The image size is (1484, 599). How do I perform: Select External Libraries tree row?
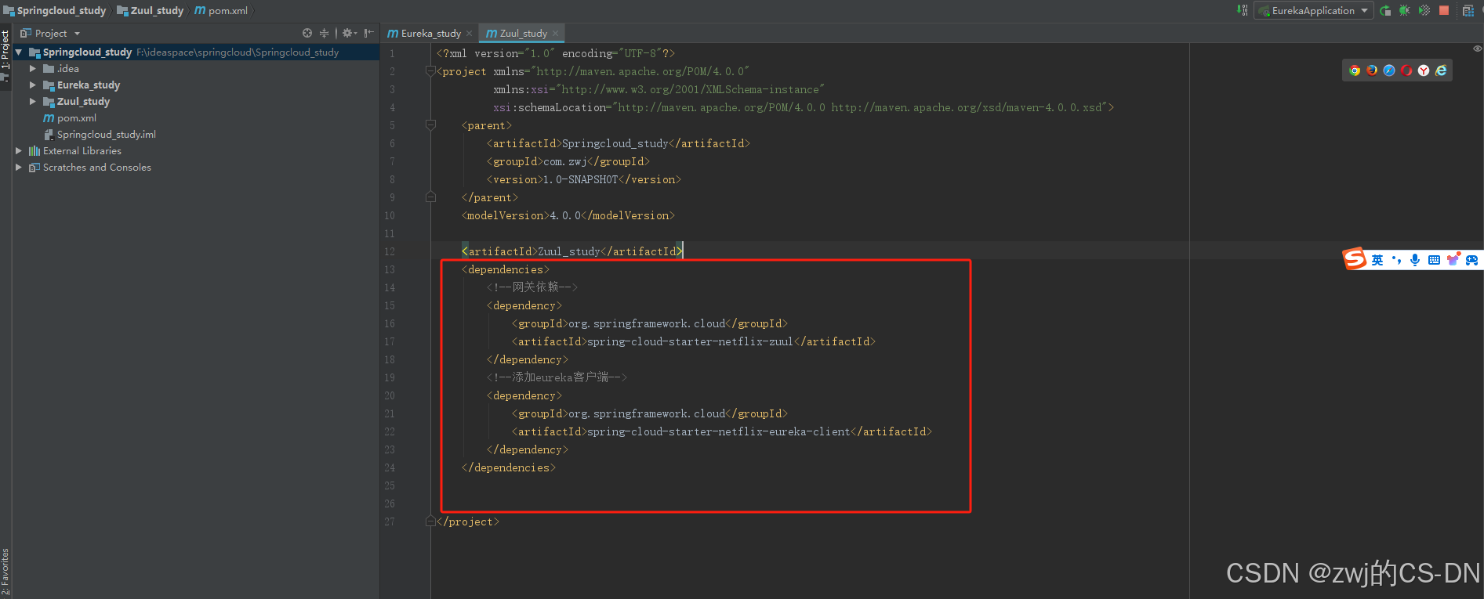(x=196, y=150)
